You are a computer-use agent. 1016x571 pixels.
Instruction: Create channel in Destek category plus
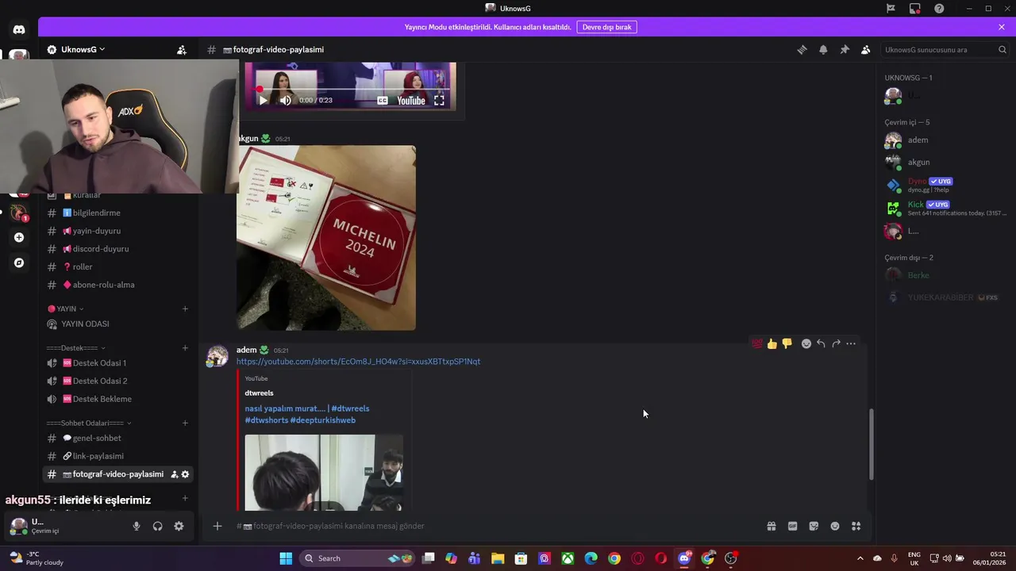point(185,347)
